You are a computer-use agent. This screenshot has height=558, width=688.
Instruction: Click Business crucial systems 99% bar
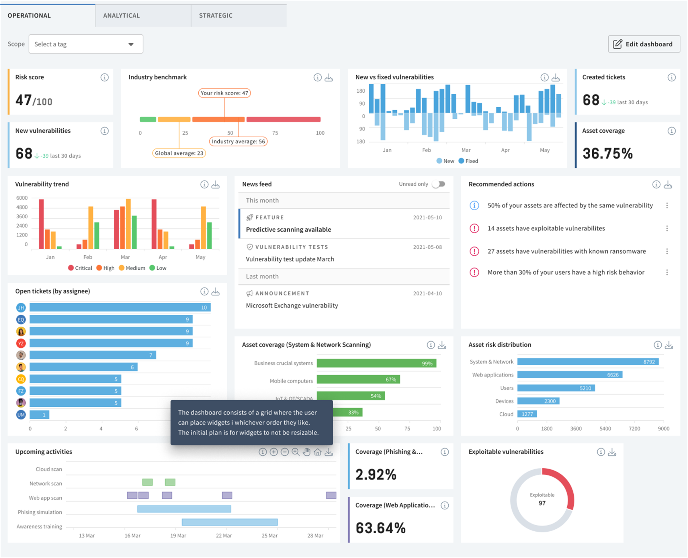click(x=377, y=363)
